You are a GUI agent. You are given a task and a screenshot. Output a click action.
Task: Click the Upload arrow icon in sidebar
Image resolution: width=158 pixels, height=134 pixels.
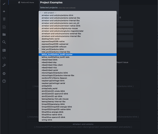tap(4, 12)
